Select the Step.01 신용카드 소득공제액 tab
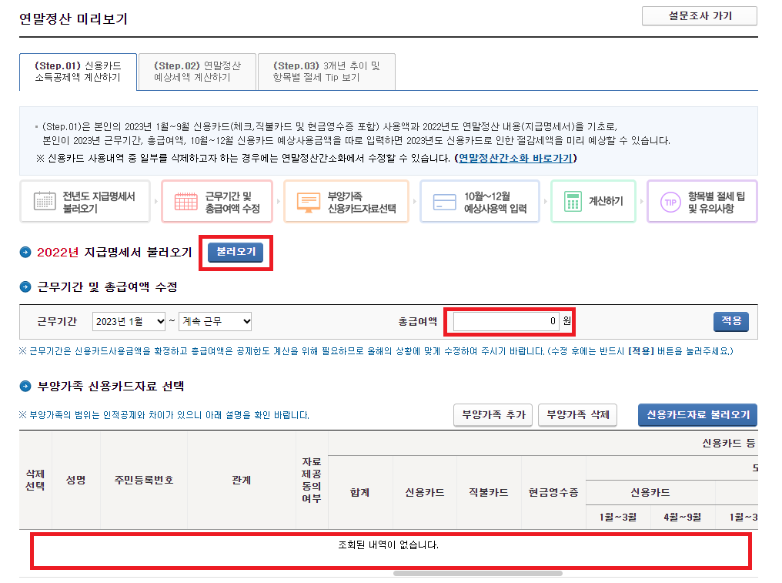Viewport: 782px width, 583px height. coord(78,71)
